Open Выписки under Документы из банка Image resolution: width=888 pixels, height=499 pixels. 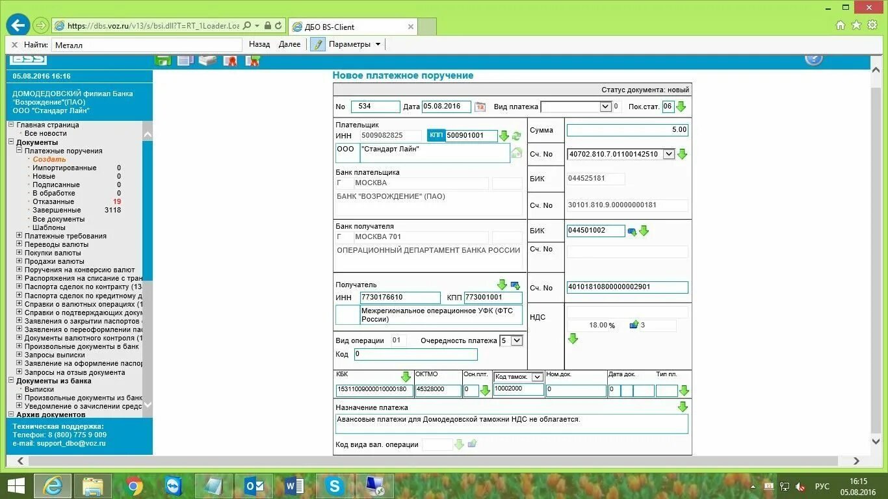pyautogui.click(x=39, y=389)
